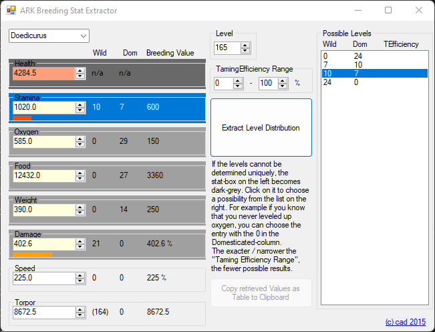Click the Stamina breeding value 600
Screen dimensions: 435x332
coord(153,107)
